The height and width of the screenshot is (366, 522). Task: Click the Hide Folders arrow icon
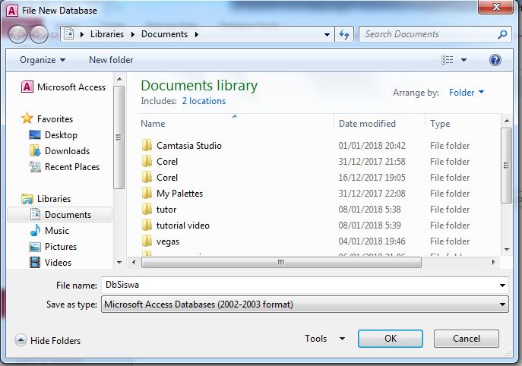[x=21, y=340]
